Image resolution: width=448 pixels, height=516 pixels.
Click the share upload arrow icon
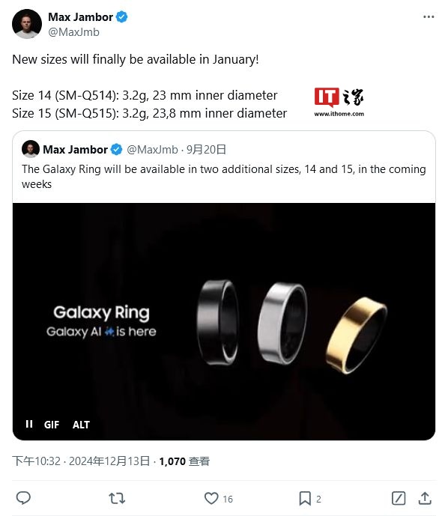point(425,498)
